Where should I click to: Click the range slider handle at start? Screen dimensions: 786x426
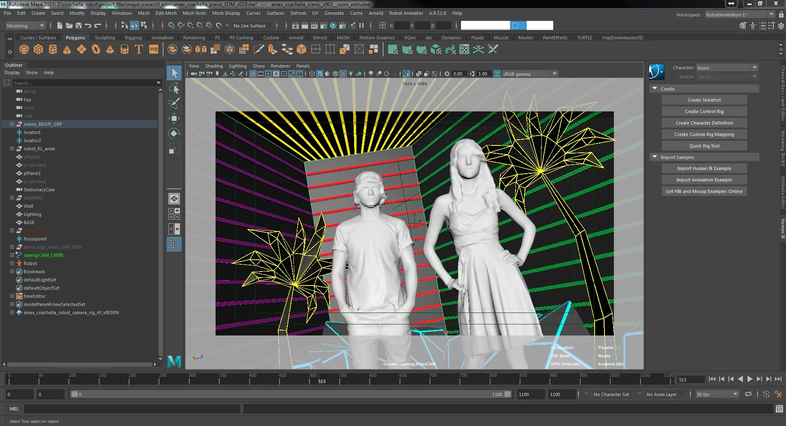(74, 394)
